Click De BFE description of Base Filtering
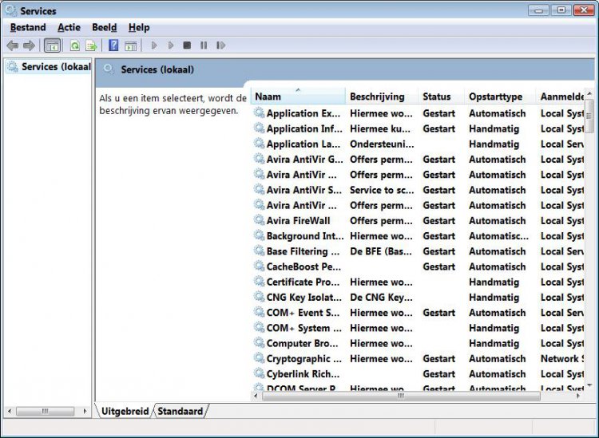The height and width of the screenshot is (438, 599). coord(381,251)
